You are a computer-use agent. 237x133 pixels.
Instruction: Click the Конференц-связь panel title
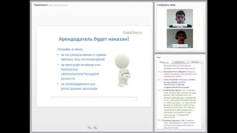(x=166, y=5)
